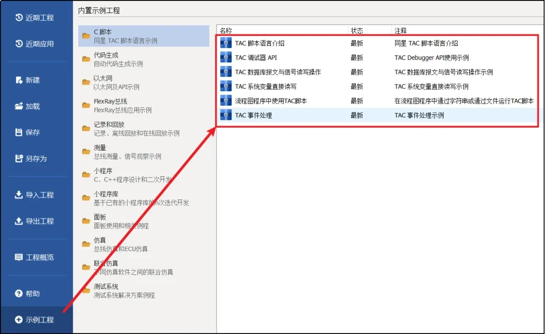Click the 小程序库 folder icon
Viewport: 545px width, 334px height.
click(x=85, y=198)
